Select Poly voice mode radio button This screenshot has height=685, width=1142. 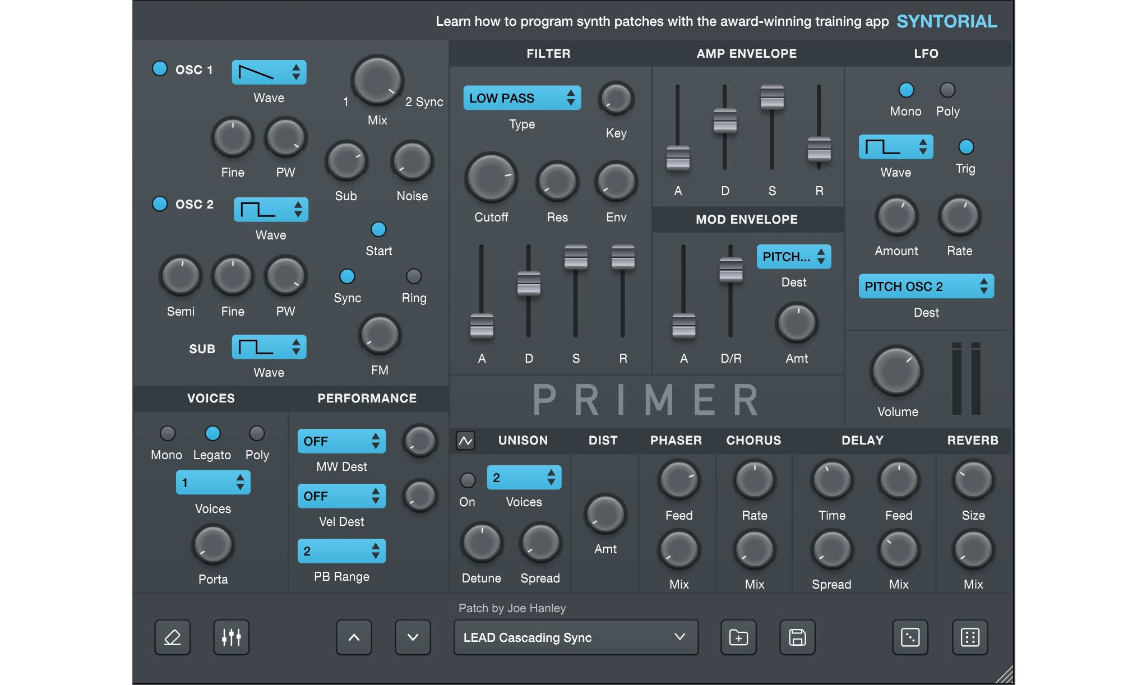point(257,433)
